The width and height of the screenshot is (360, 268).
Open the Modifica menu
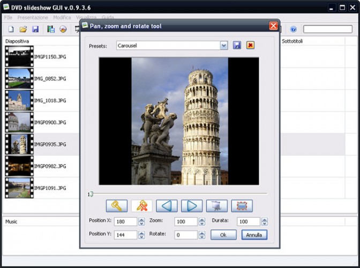pyautogui.click(x=62, y=18)
